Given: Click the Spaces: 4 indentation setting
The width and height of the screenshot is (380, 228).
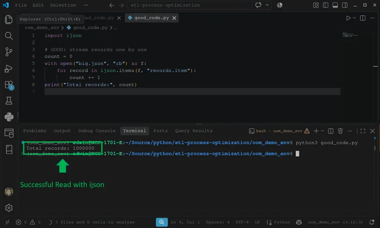Looking at the screenshot, I should [217, 222].
